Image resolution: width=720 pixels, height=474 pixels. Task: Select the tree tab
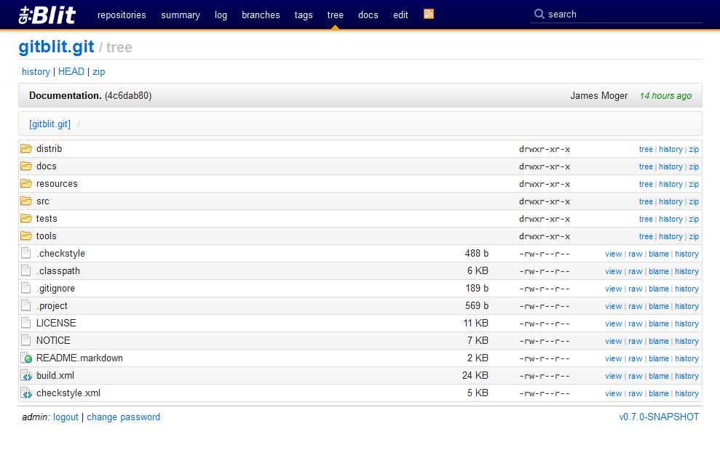[335, 15]
